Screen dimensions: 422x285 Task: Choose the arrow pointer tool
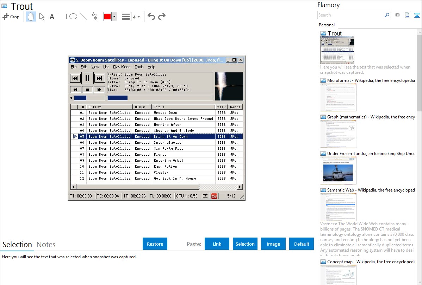click(x=42, y=17)
